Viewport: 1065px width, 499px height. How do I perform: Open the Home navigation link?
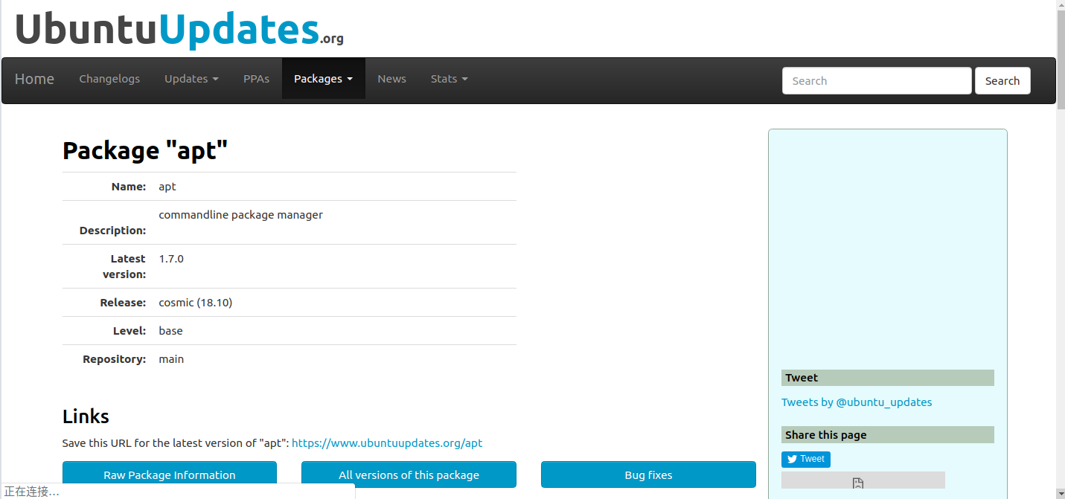[x=34, y=79]
